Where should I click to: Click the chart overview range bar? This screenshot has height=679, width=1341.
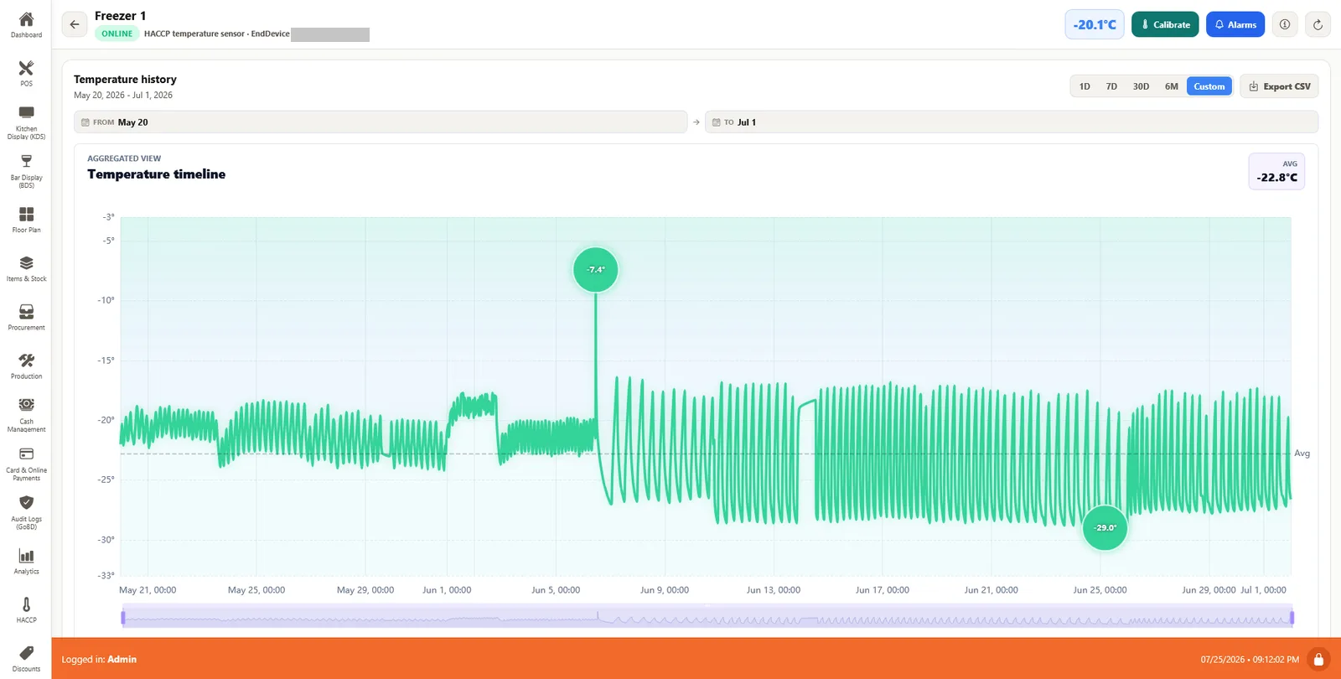tap(707, 617)
